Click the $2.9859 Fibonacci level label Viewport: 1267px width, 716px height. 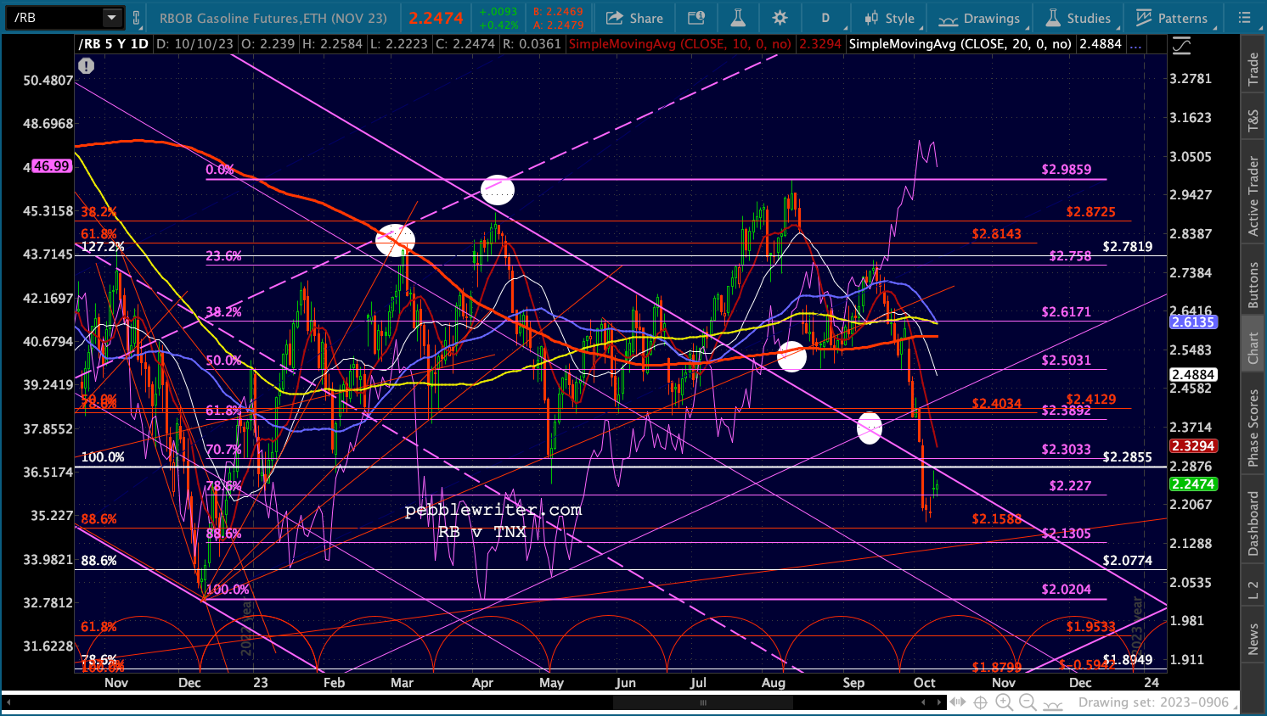pos(1067,170)
